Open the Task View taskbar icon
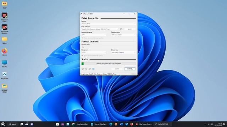The image size is (227, 127). point(22,124)
